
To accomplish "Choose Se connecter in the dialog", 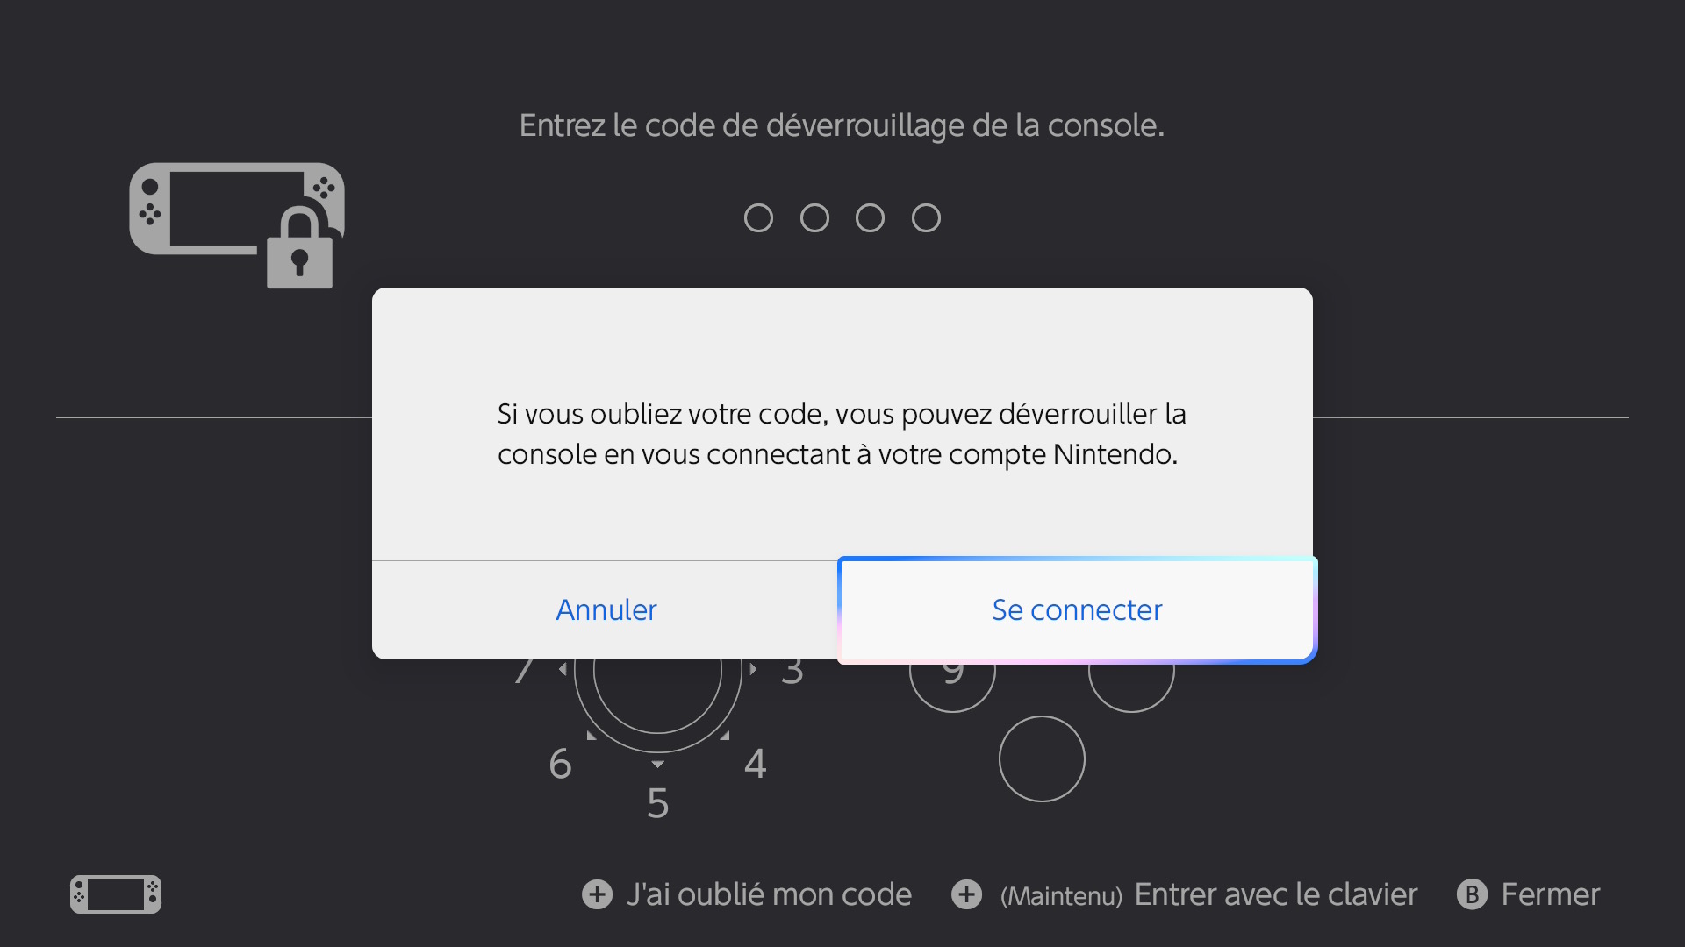I will click(x=1077, y=610).
